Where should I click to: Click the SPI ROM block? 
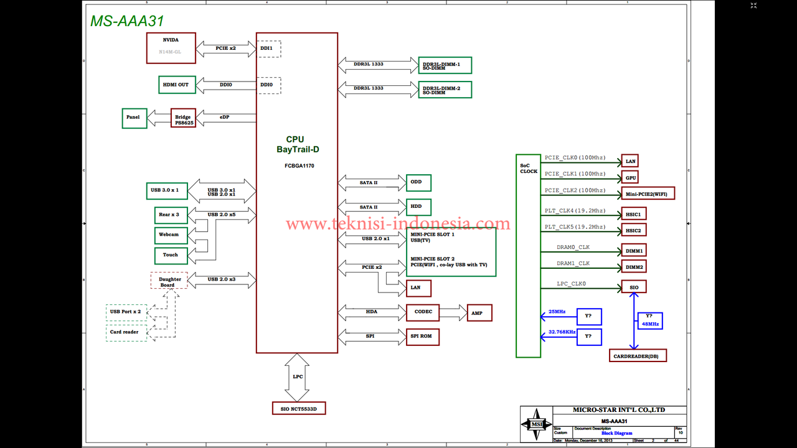(423, 337)
